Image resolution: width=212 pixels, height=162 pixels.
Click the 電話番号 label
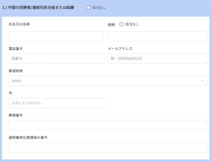[16, 49]
